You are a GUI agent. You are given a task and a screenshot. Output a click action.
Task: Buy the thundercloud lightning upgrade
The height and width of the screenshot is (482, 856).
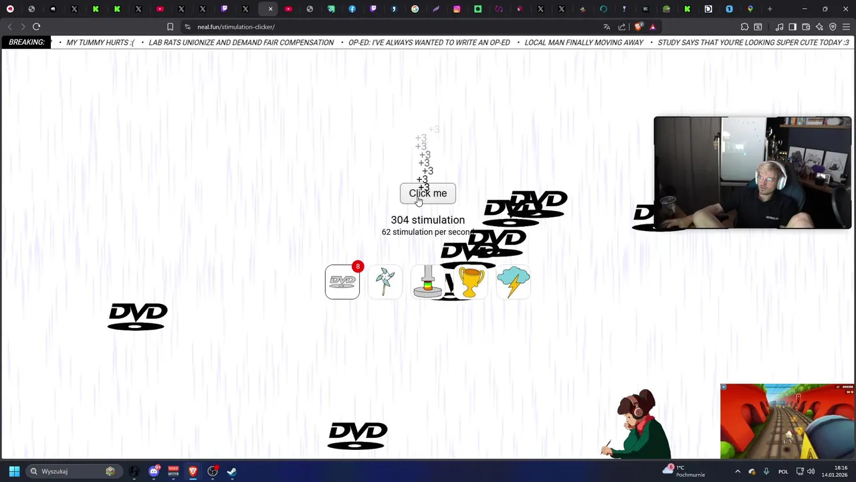(x=514, y=282)
